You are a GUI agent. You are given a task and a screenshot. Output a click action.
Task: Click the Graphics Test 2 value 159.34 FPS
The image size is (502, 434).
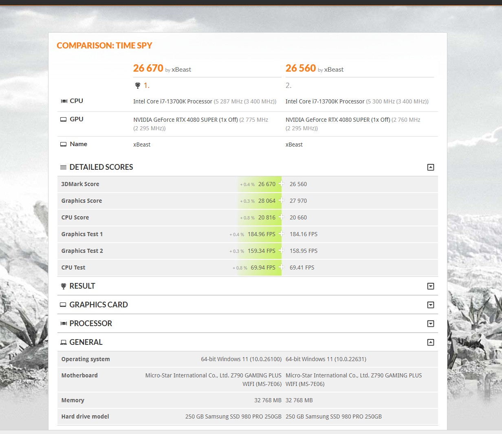(x=262, y=251)
